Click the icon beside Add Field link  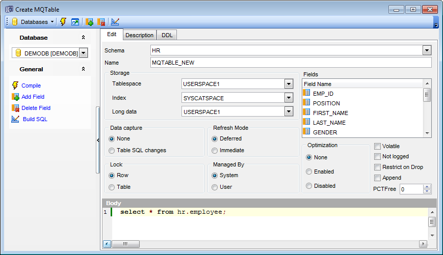click(15, 97)
